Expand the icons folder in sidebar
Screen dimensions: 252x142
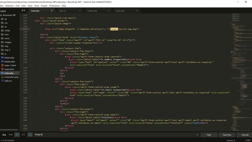(2, 38)
